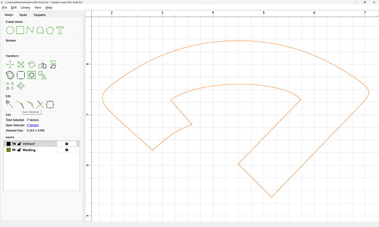Select the Rectangle create vector tool
This screenshot has height=227, width=379.
(20, 30)
